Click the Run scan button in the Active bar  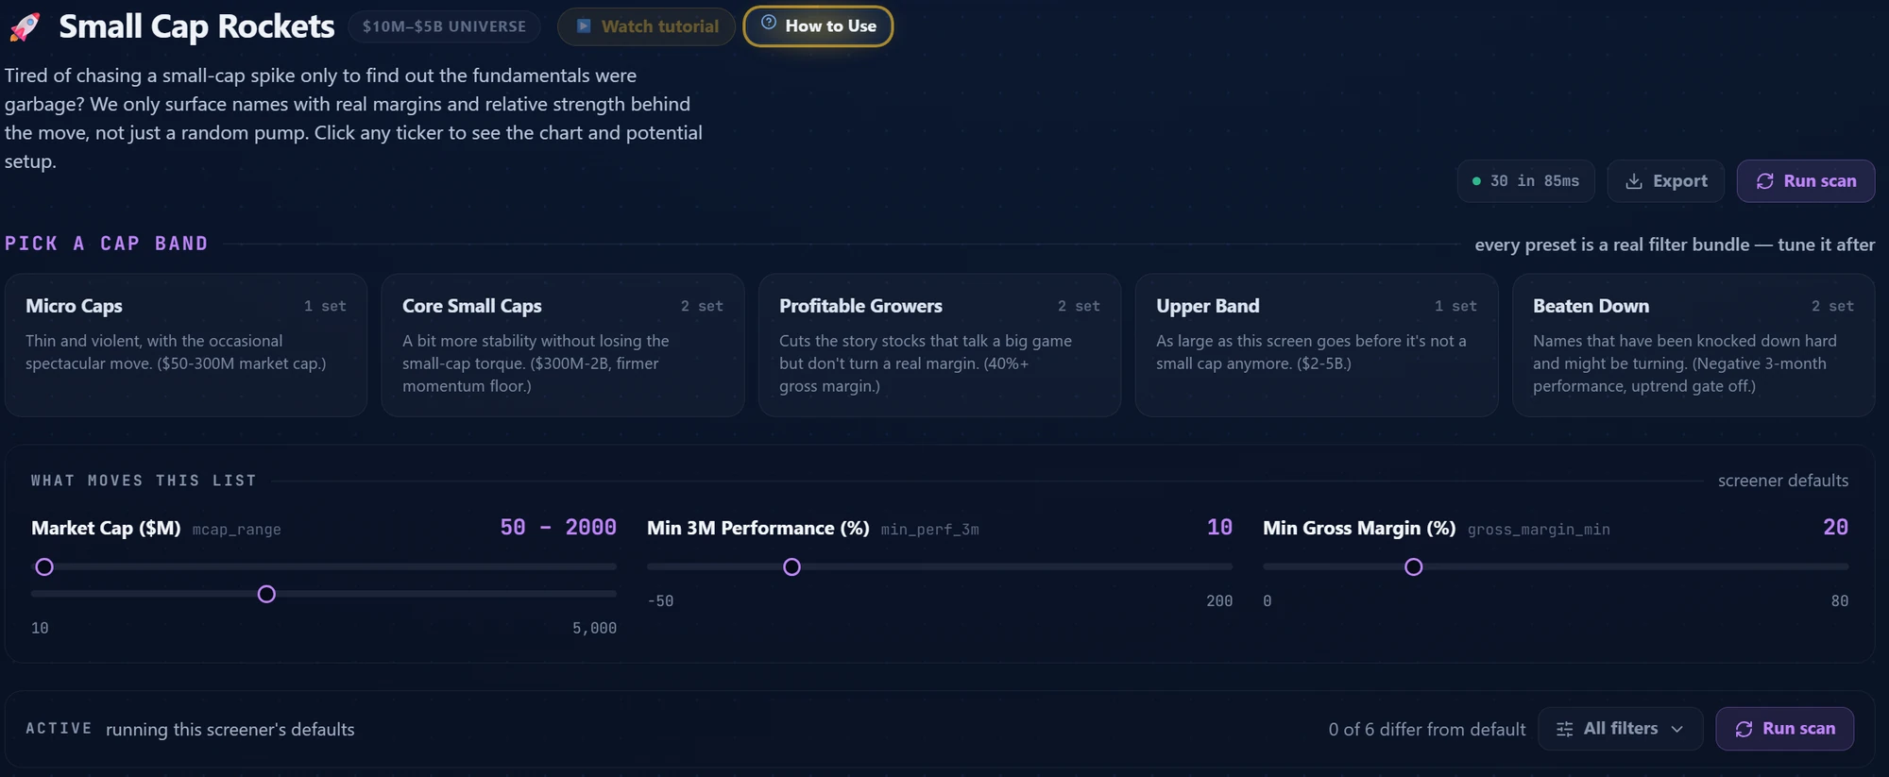[x=1784, y=729]
